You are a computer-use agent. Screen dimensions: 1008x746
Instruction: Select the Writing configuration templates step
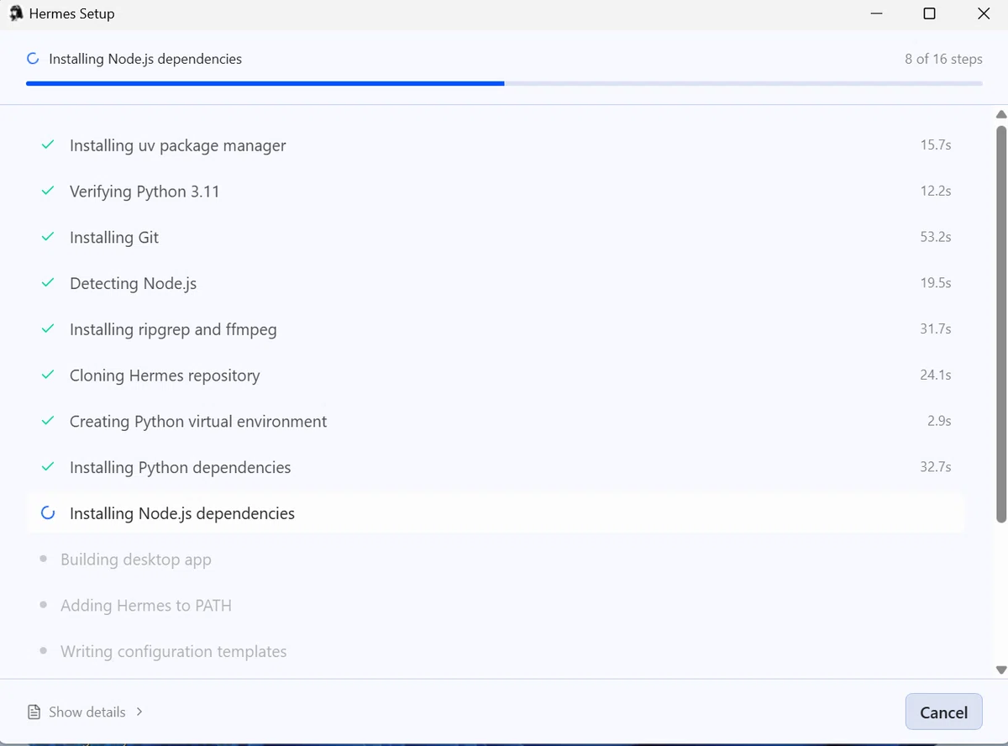(496, 651)
